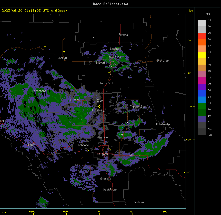This screenshot has width=221, height=215.
Task: Click the RedDeer city label
Action: 113,65
